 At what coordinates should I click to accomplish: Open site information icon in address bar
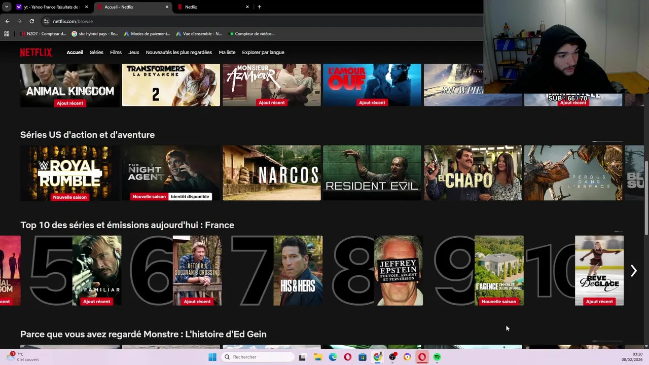click(x=46, y=21)
